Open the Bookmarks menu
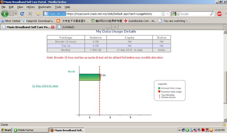Image resolution: width=227 pixels, height=133 pixels. pos(45,7)
